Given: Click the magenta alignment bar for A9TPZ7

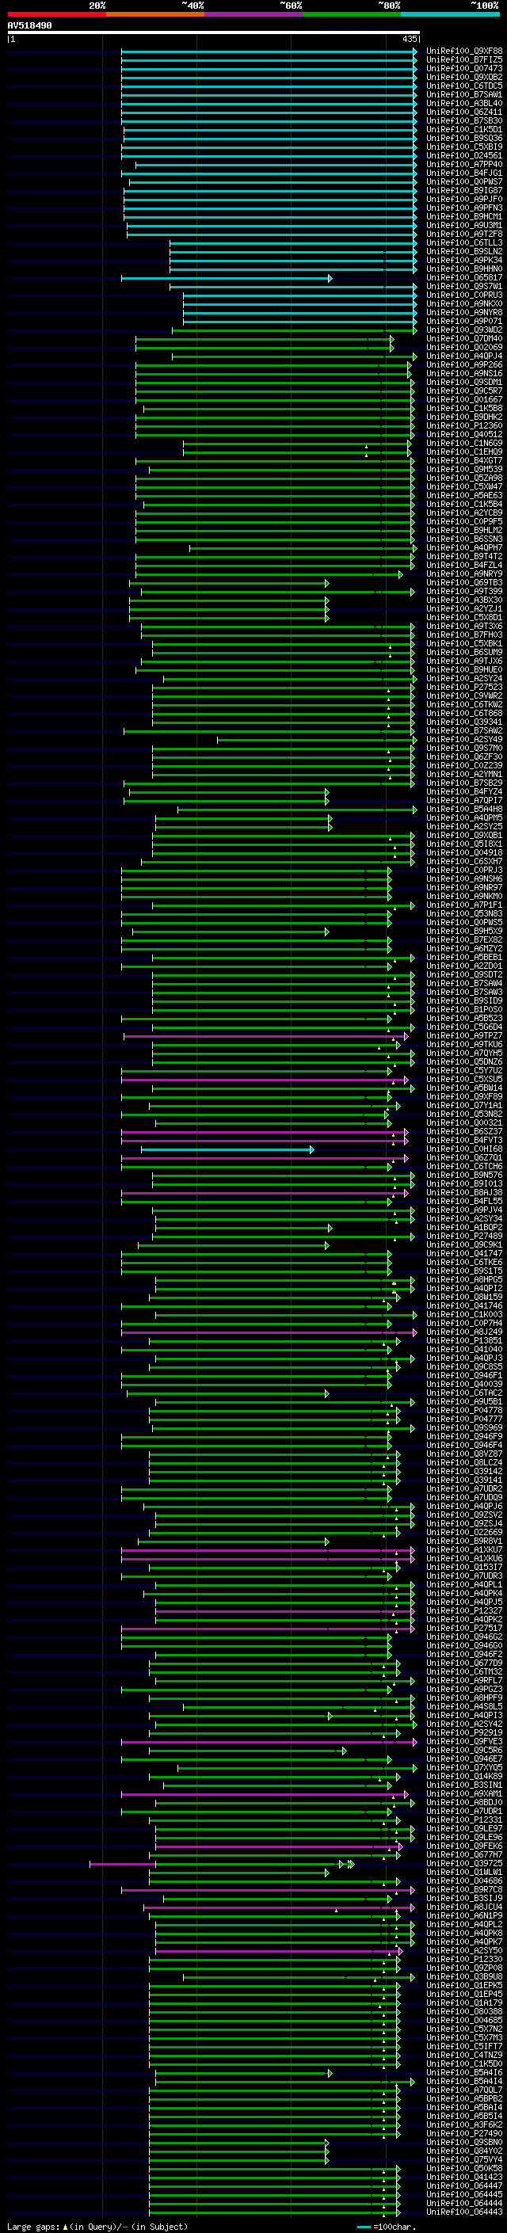Looking at the screenshot, I should coord(265,1036).
